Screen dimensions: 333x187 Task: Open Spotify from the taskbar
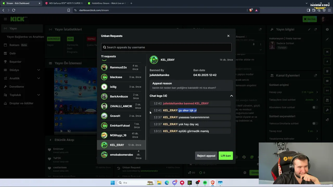tap(205, 183)
